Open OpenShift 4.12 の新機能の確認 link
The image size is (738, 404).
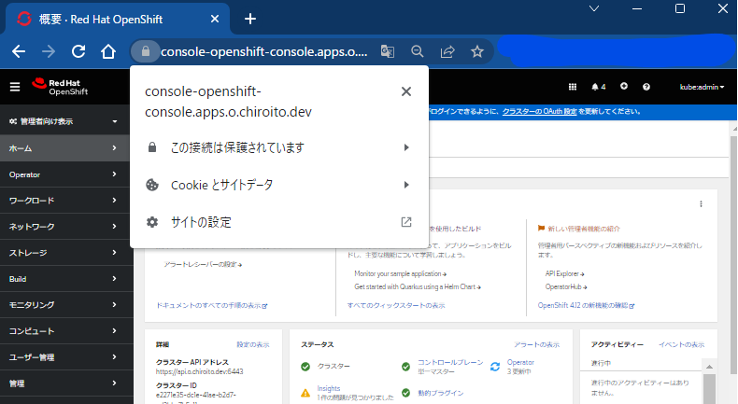[x=586, y=306]
